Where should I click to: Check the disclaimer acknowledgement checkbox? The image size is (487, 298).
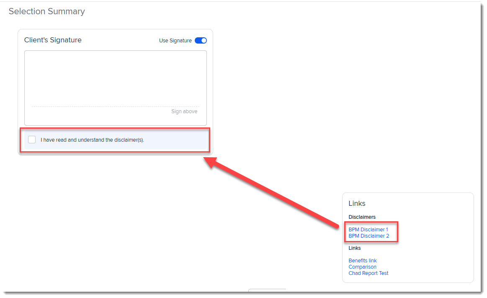tap(32, 140)
